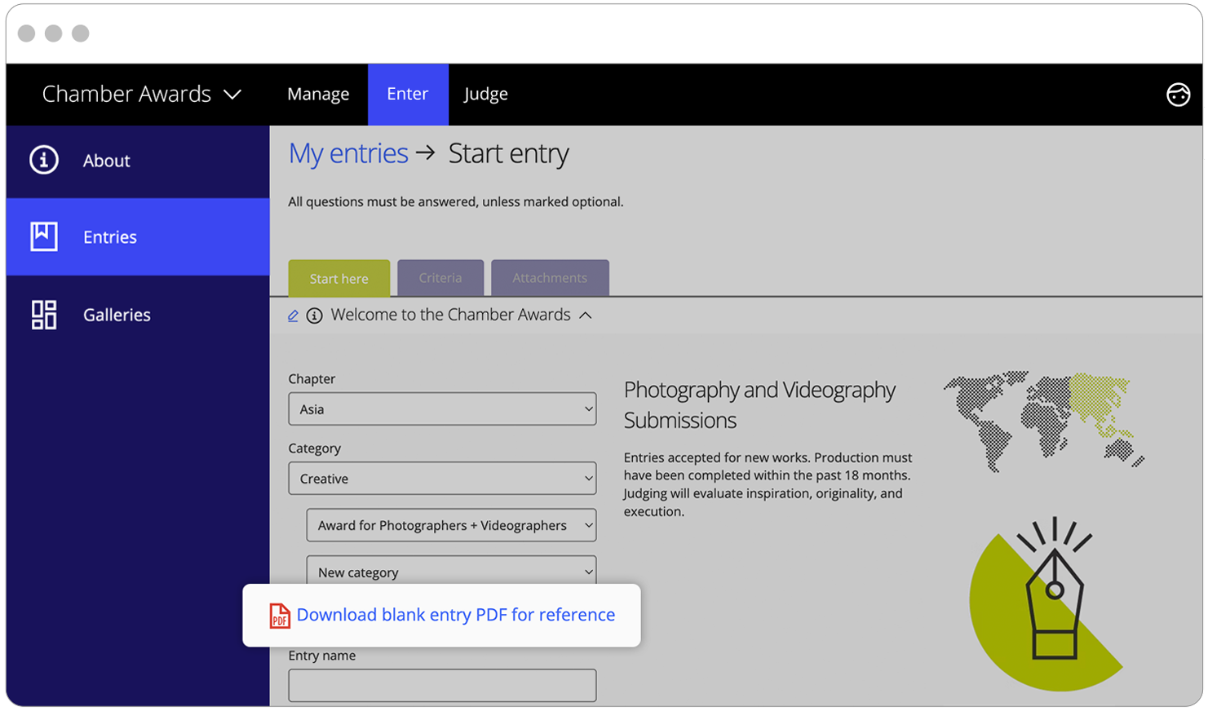Click the About info icon in sidebar
Image resolution: width=1208 pixels, height=711 pixels.
(x=44, y=160)
